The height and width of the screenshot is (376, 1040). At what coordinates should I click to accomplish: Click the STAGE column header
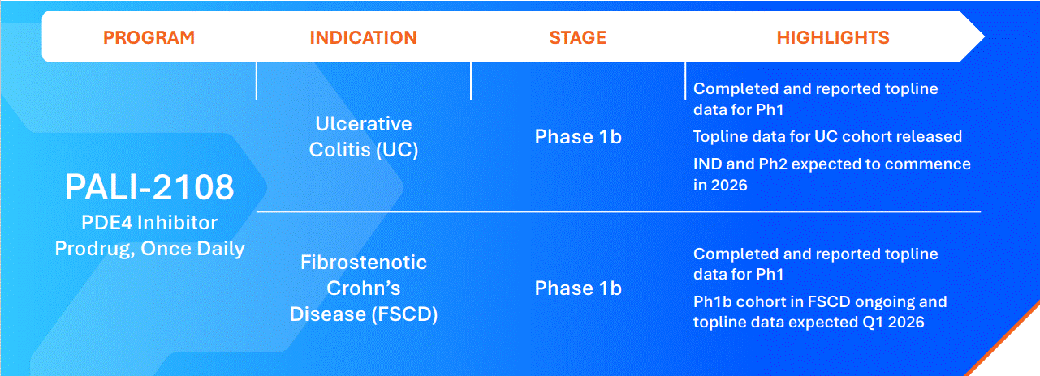click(x=578, y=37)
